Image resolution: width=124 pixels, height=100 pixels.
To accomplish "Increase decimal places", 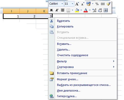I will (94, 10).
